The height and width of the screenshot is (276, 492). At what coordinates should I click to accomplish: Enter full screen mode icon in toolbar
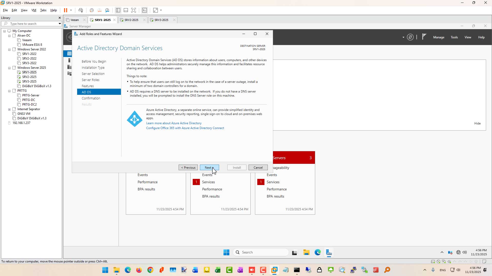[134, 10]
